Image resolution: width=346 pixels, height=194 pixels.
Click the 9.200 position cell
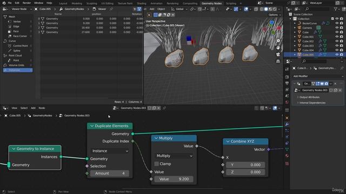click(x=86, y=23)
